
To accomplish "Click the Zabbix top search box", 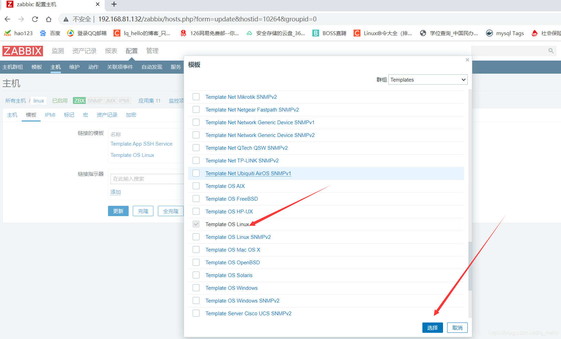I will 514,51.
